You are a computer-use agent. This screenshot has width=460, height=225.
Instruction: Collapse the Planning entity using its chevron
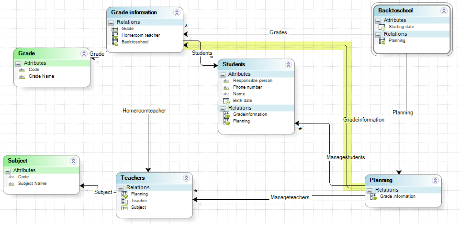coord(435,180)
